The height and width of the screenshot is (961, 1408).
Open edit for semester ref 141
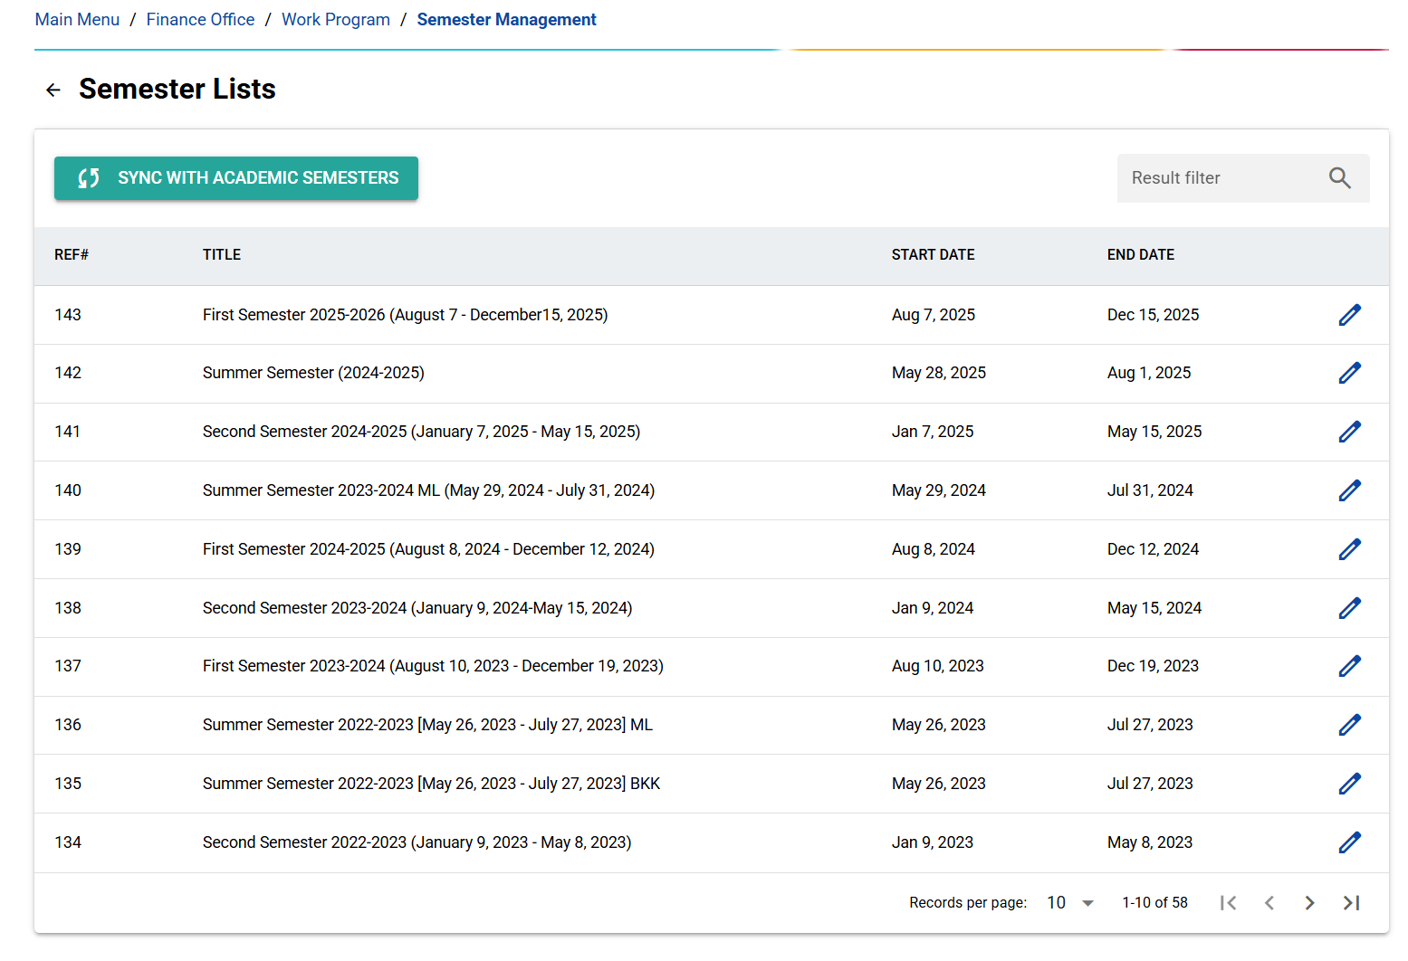[x=1349, y=432]
